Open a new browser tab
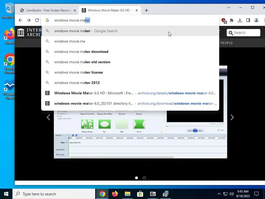The width and height of the screenshot is (265, 199). [x=146, y=10]
